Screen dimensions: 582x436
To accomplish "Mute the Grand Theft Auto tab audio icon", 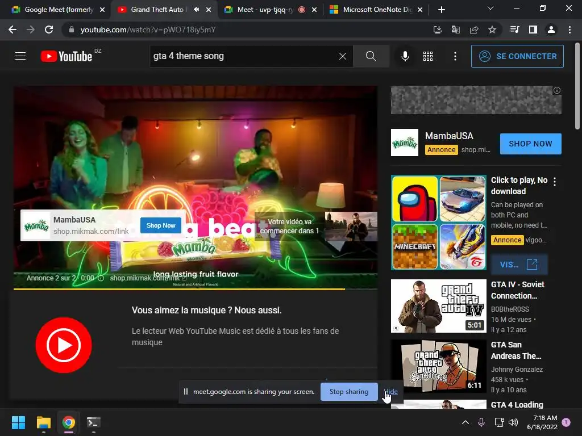I will point(196,10).
